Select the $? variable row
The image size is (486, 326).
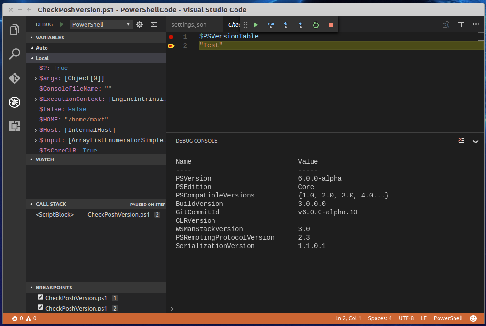(x=96, y=68)
